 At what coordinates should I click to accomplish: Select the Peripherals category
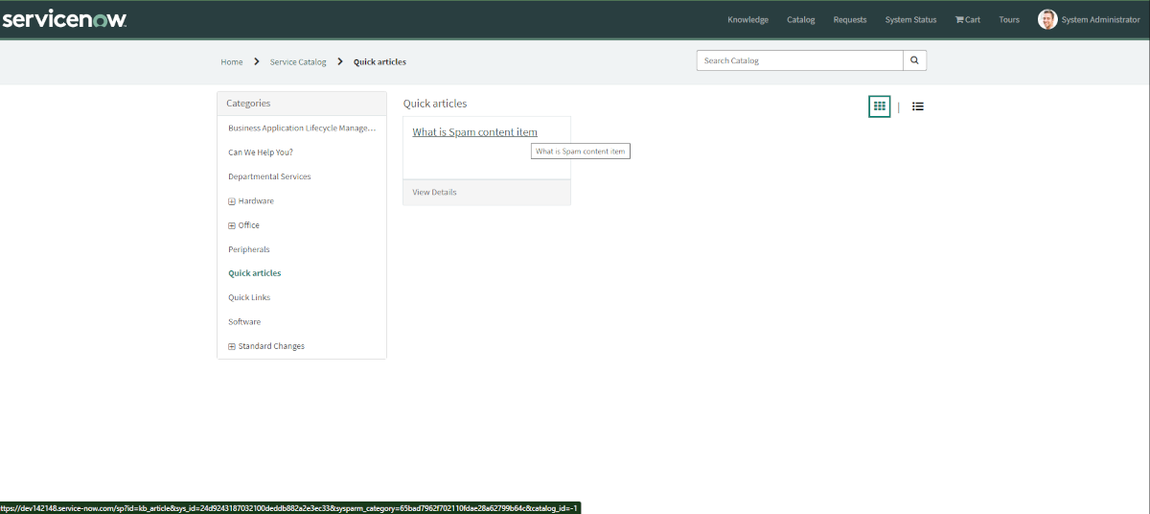[x=248, y=249]
